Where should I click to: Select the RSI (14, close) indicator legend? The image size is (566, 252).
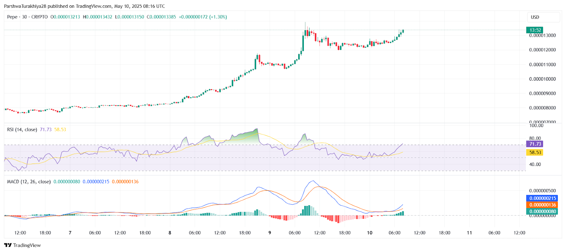(x=22, y=130)
